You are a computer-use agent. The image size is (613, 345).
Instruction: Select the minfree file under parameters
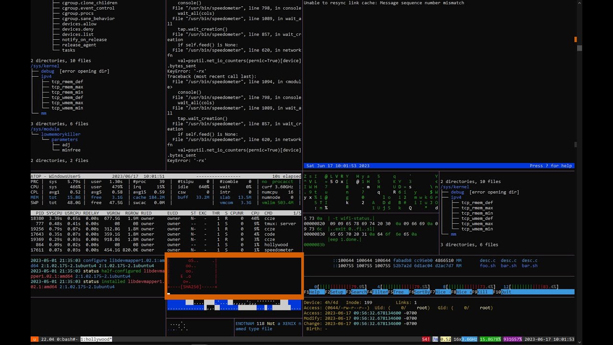[x=71, y=150]
